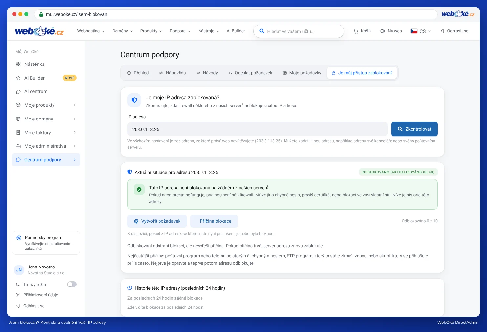Click the AI Builder star icon in sidebar
This screenshot has height=332, width=487.
point(18,78)
